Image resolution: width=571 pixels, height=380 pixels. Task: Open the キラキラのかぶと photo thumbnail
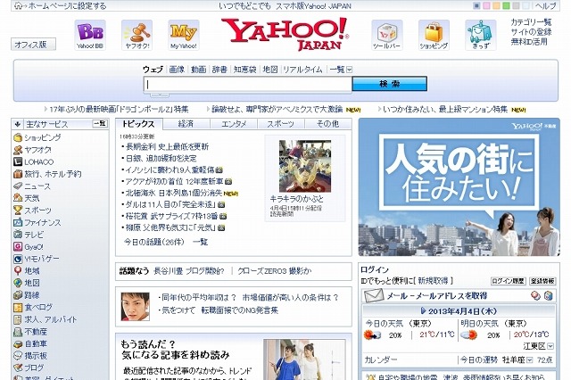tap(305, 166)
